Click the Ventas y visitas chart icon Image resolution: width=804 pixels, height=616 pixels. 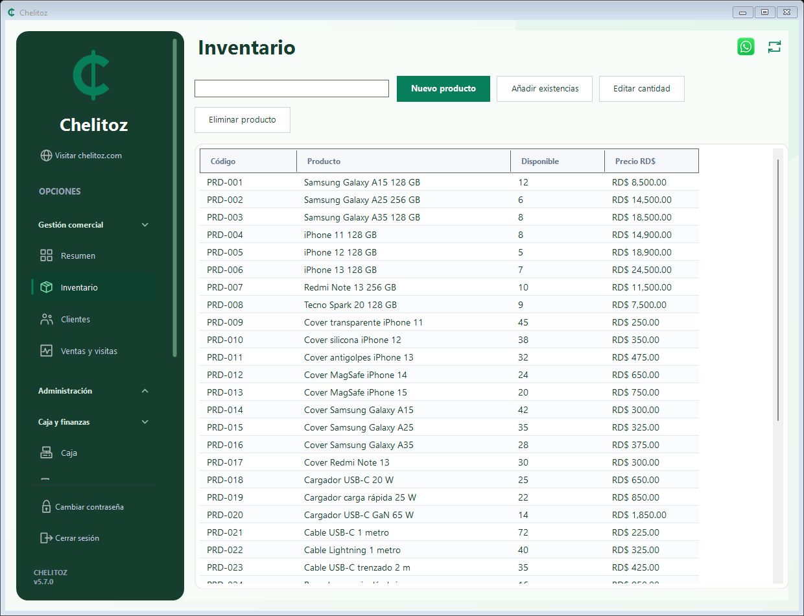click(46, 351)
